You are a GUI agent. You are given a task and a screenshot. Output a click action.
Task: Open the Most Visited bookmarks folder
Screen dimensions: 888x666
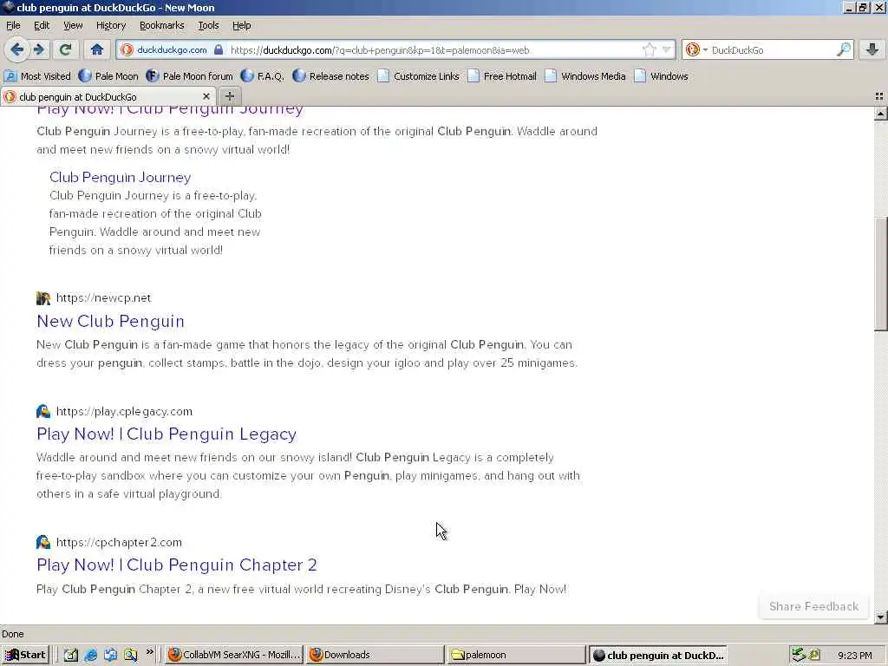(37, 76)
